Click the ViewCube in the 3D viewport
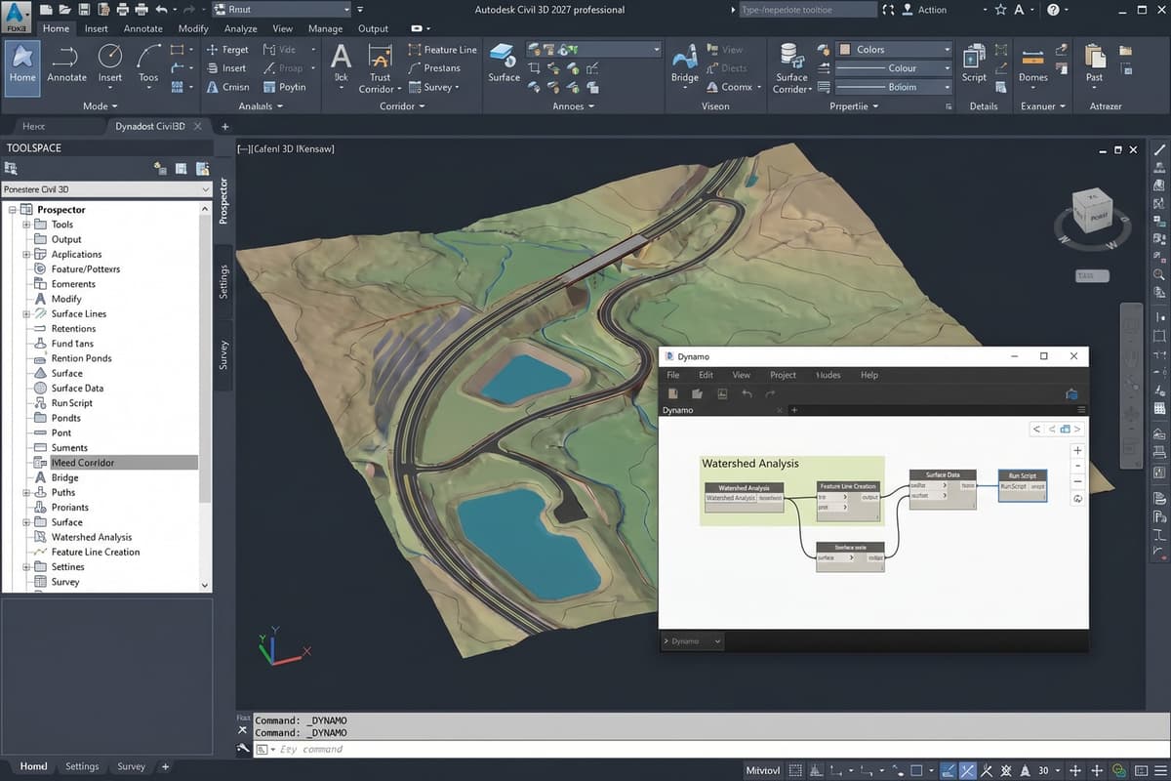Image resolution: width=1171 pixels, height=781 pixels. (1091, 211)
